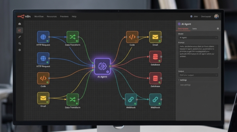The image size is (237, 132).
Task: Open the home icon in the left sidebar
Action: [x=20, y=24]
